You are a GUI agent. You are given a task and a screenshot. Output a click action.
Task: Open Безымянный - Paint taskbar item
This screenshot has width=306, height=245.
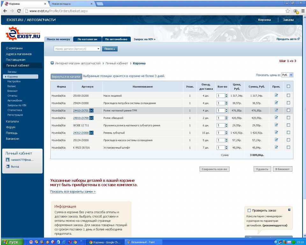point(143,242)
